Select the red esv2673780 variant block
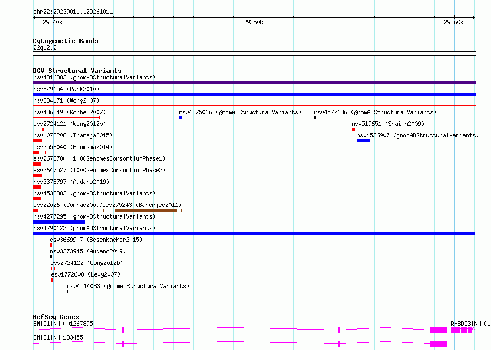491x350 pixels. point(37,164)
